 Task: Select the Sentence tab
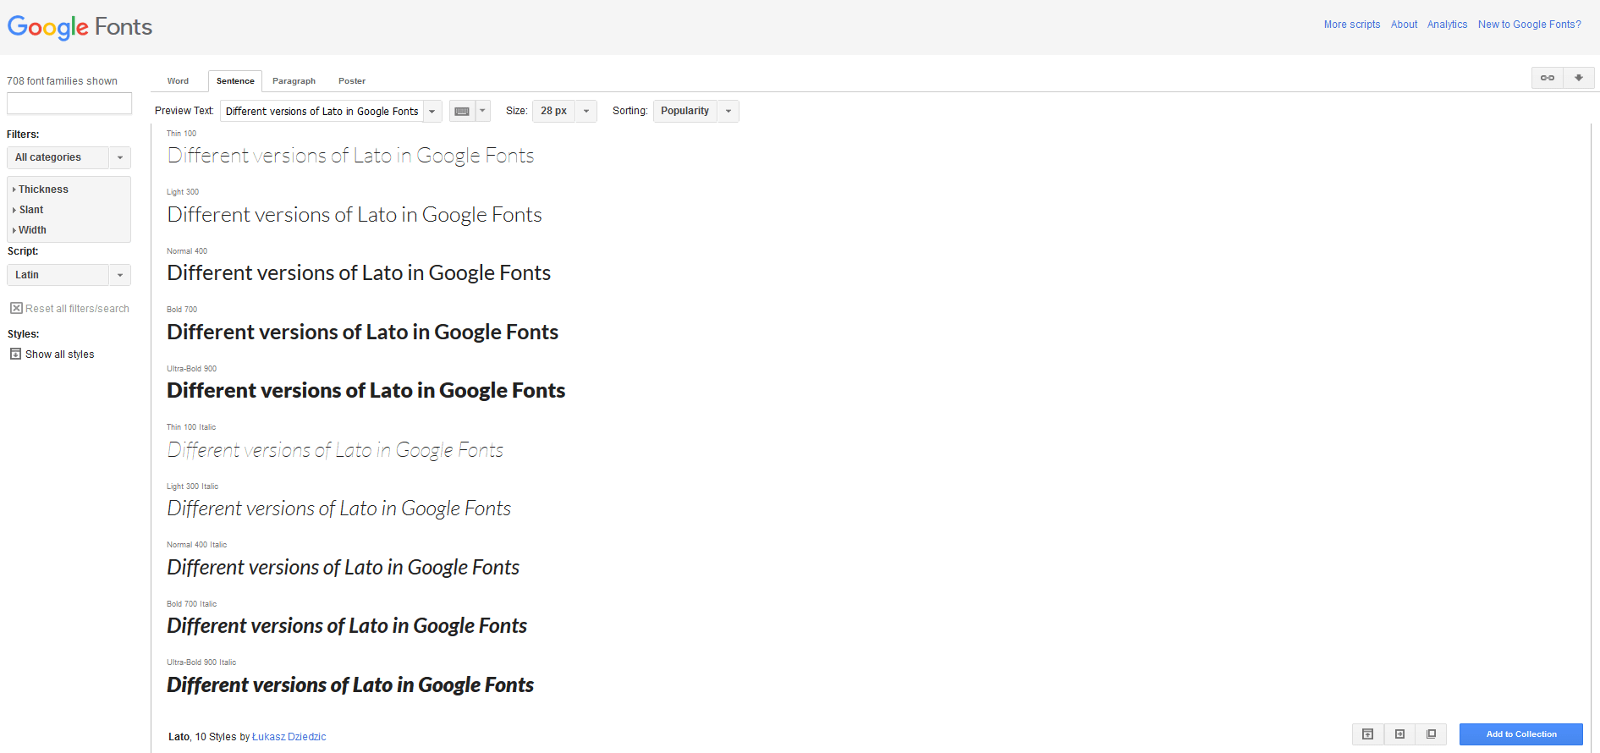click(235, 81)
